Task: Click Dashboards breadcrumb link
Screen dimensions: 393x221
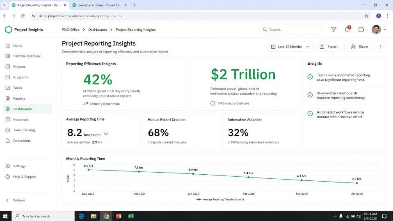Action: pyautogui.click(x=98, y=30)
